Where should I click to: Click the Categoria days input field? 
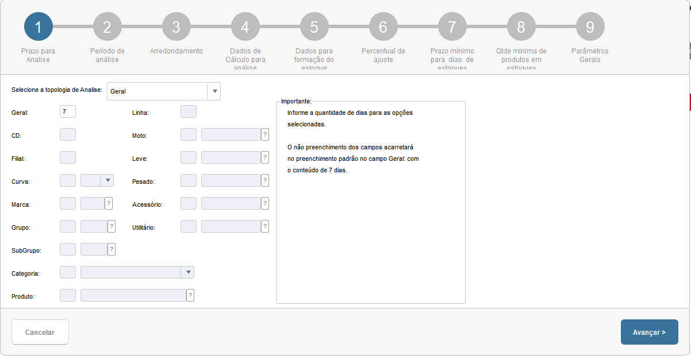[x=68, y=272]
